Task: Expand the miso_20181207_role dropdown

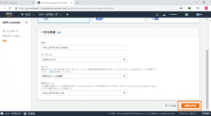Action: pos(84,93)
